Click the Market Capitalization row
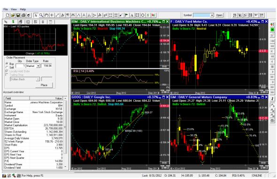277x179 pixels. pos(33,125)
